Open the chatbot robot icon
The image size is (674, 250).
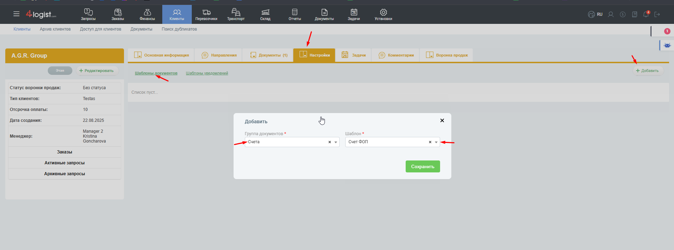coord(667,45)
